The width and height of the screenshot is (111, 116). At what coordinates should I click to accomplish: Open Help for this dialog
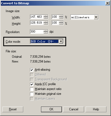click(x=96, y=109)
